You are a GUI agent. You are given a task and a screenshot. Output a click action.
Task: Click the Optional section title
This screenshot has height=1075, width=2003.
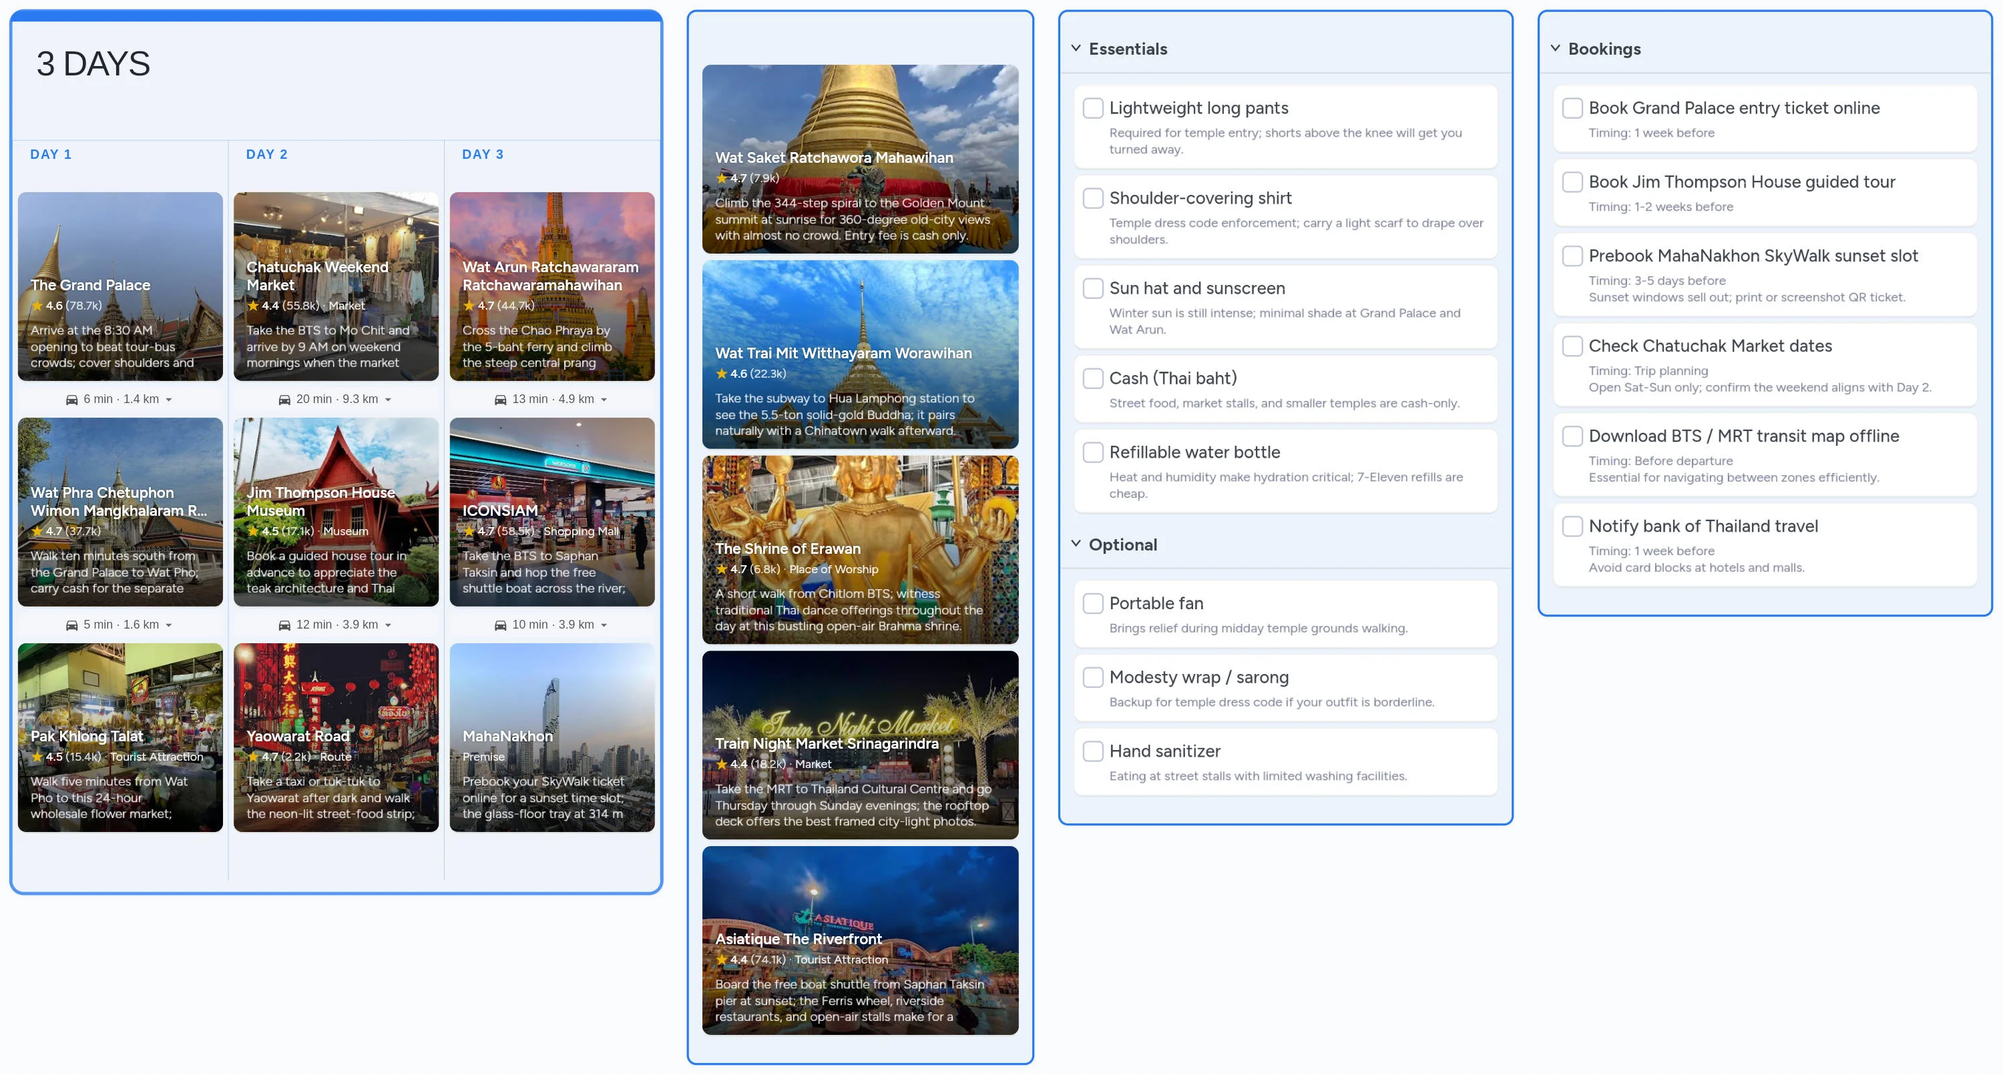(1123, 545)
